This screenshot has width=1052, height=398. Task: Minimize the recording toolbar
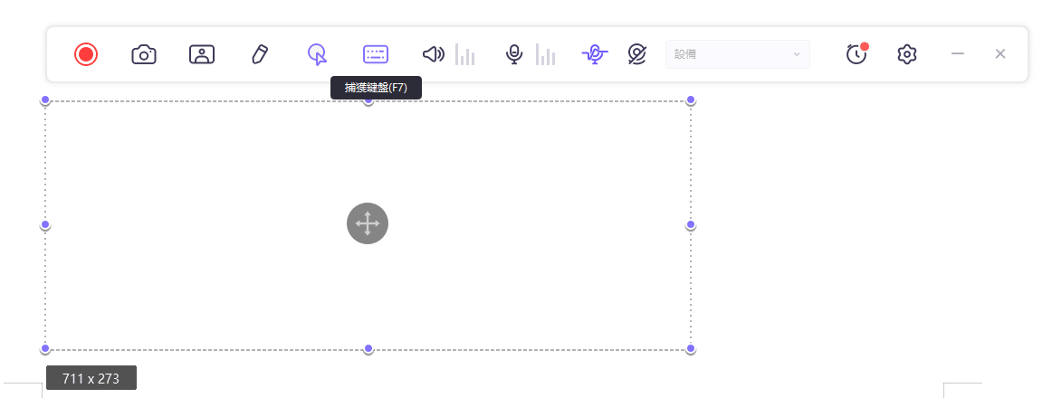click(x=957, y=54)
